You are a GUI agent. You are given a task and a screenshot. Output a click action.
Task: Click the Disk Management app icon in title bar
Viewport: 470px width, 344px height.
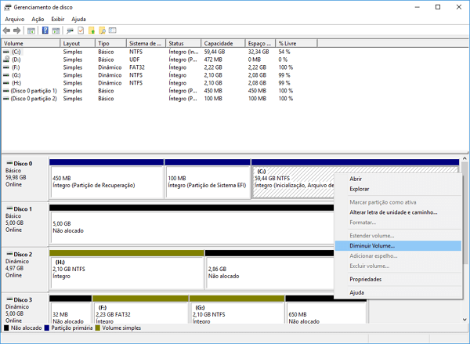[x=6, y=6]
